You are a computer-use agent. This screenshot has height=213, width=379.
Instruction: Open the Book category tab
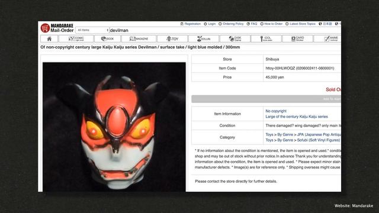click(x=108, y=38)
